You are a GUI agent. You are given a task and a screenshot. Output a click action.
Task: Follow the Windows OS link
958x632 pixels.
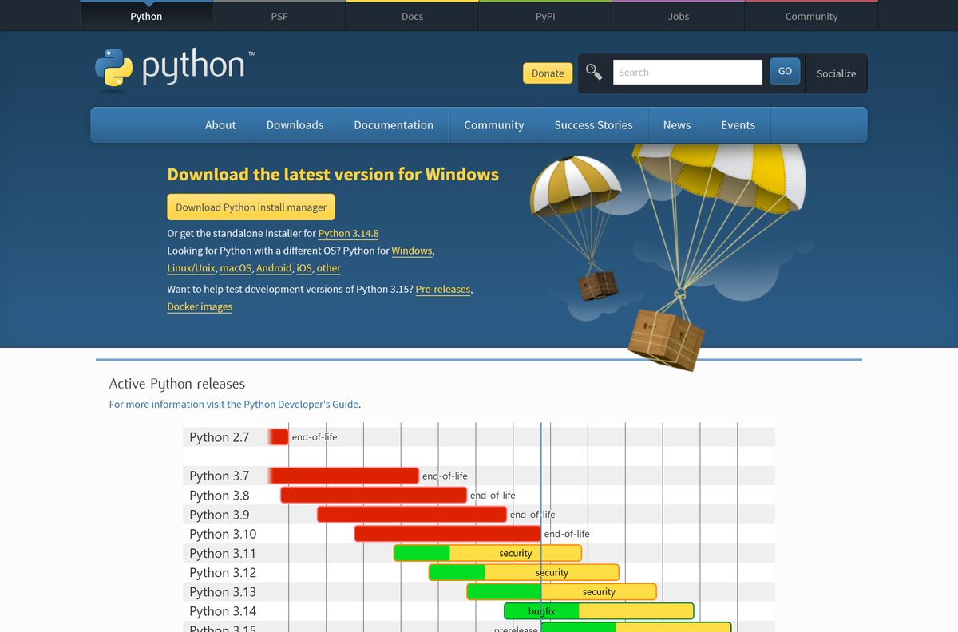click(x=412, y=251)
